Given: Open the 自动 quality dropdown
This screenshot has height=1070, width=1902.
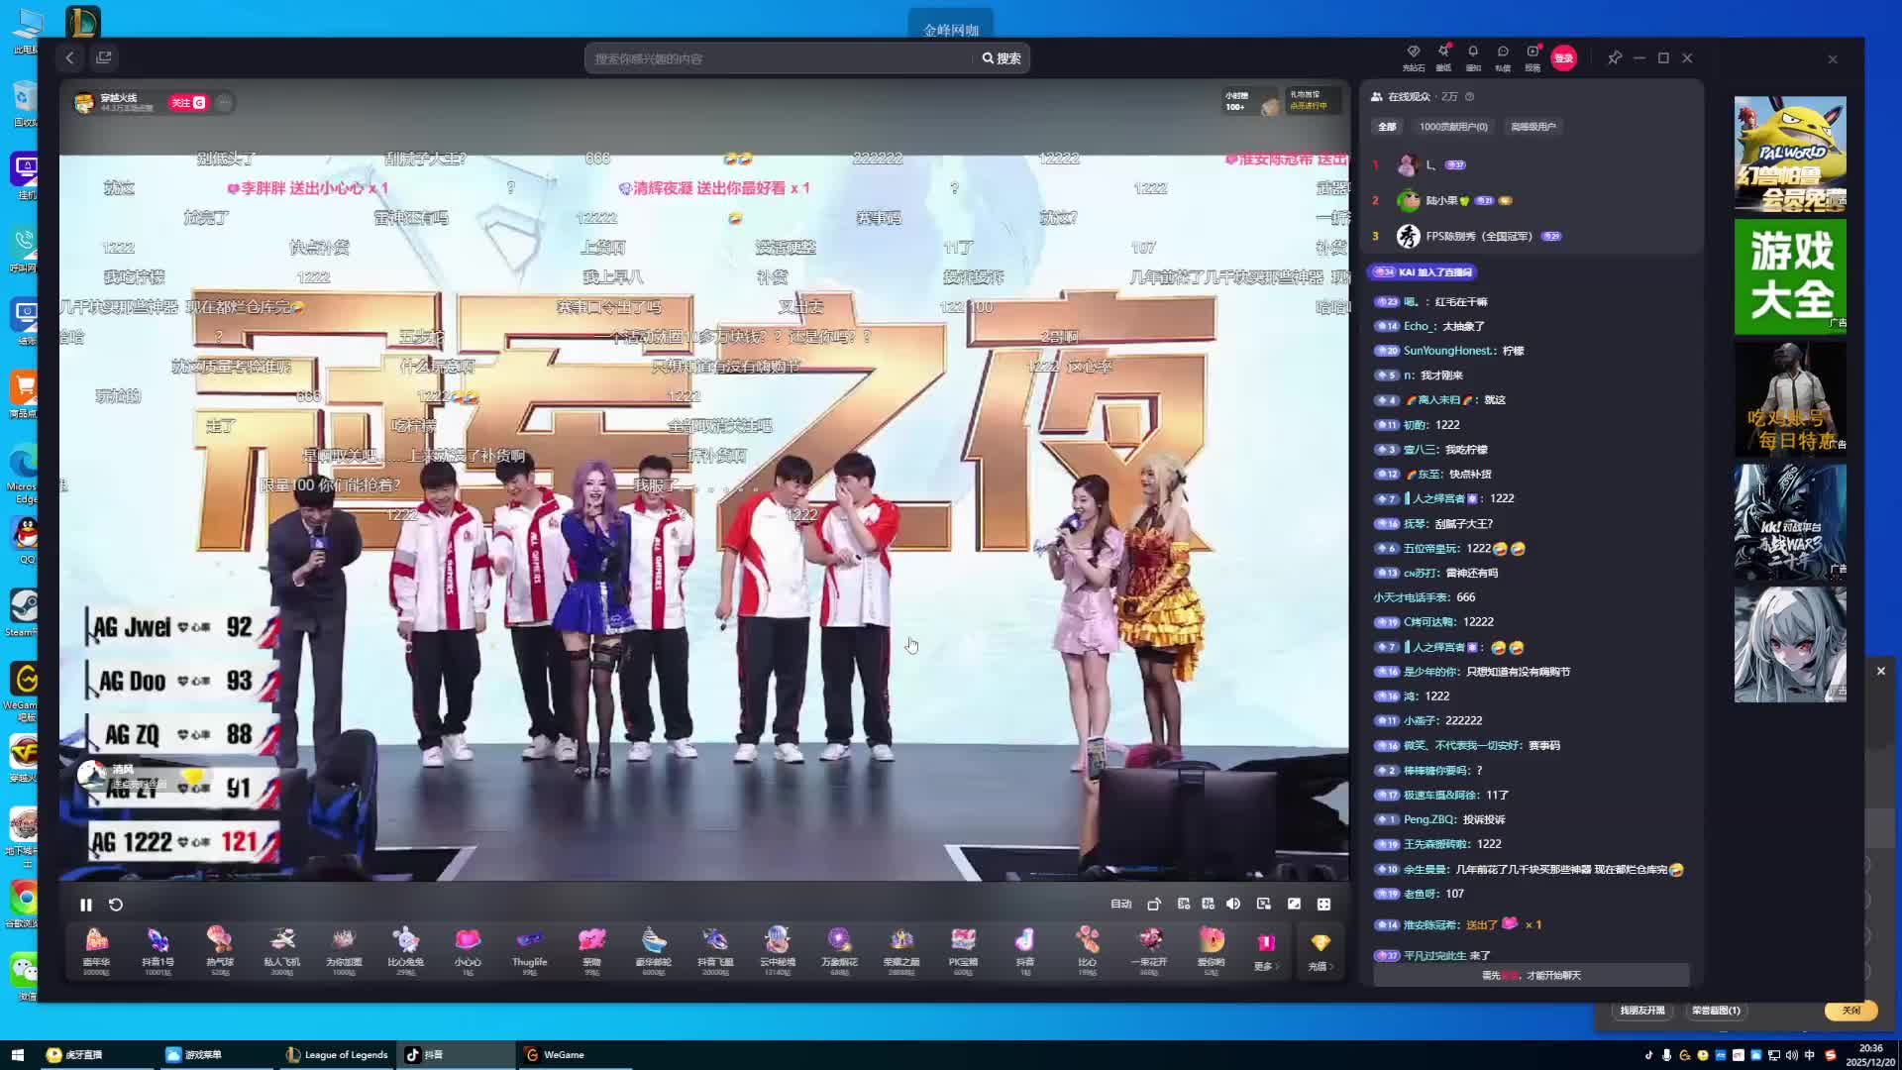Looking at the screenshot, I should click(x=1120, y=904).
